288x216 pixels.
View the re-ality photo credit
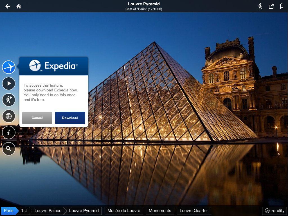(274, 211)
